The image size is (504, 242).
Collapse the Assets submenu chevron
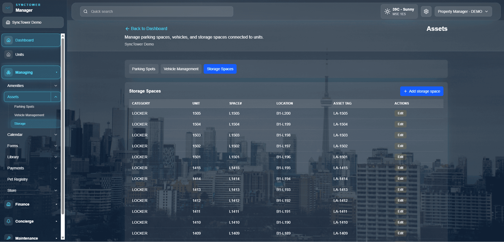(x=56, y=97)
